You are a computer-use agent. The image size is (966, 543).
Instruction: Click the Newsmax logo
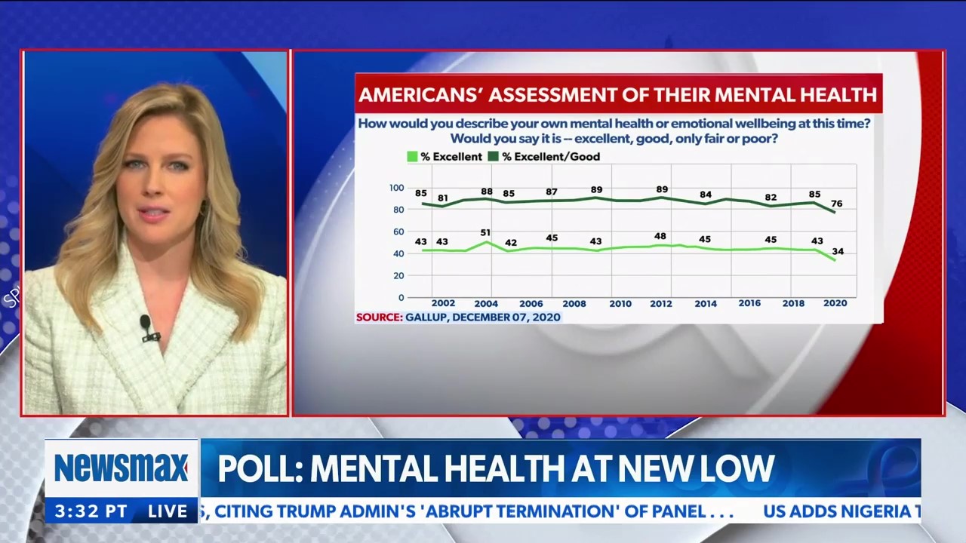tap(121, 468)
